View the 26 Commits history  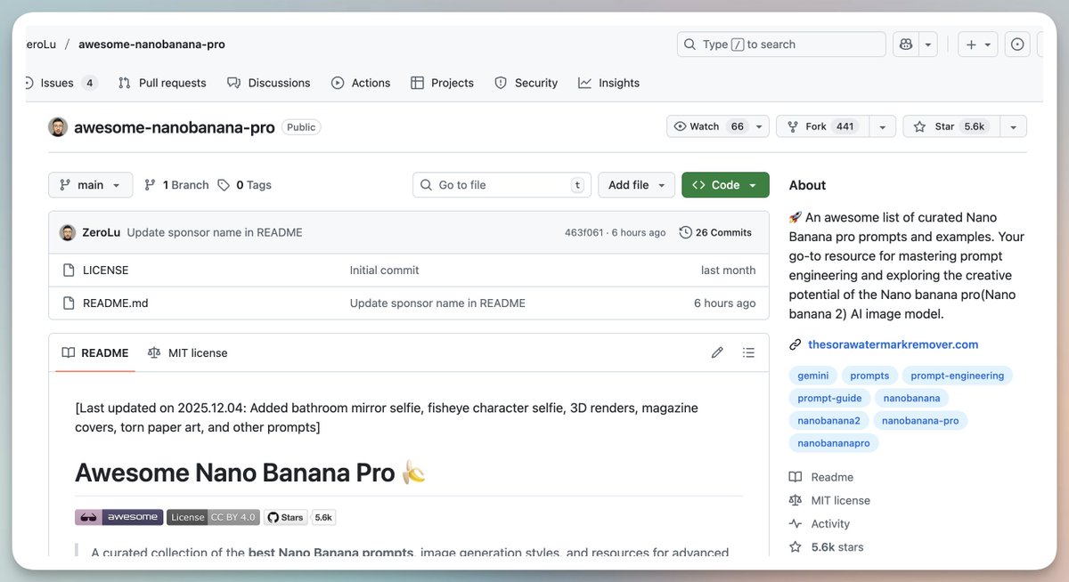click(x=715, y=232)
